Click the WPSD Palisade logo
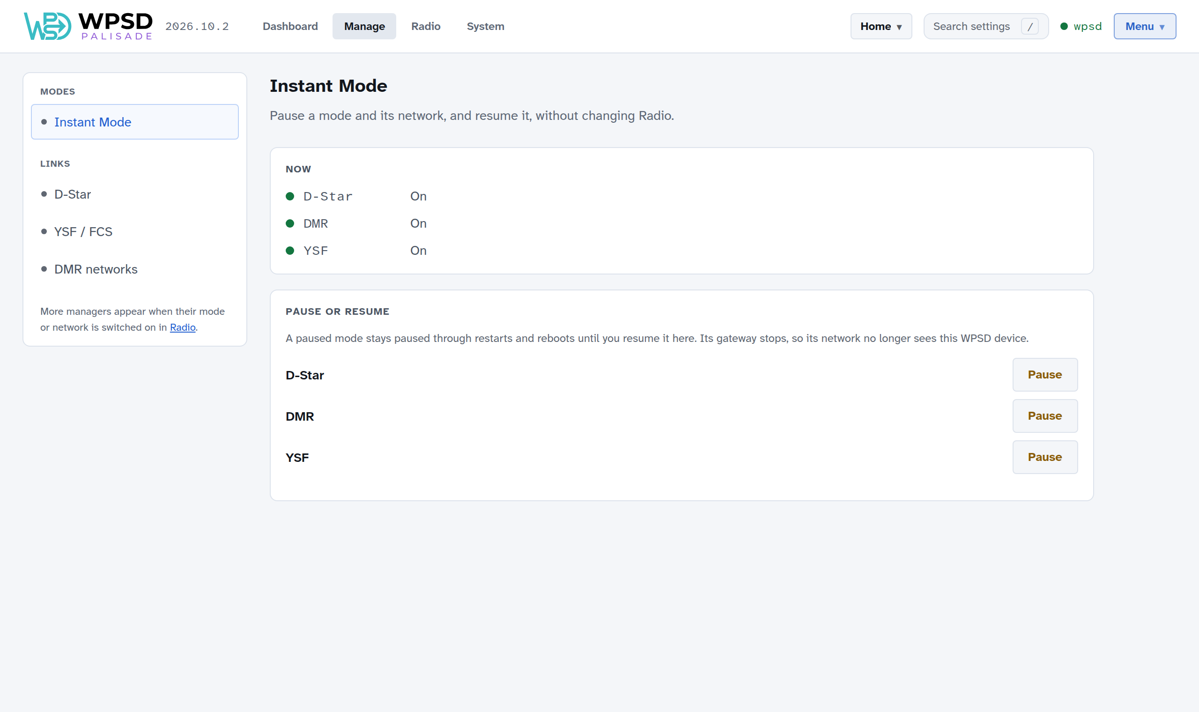This screenshot has width=1199, height=712. tap(88, 26)
